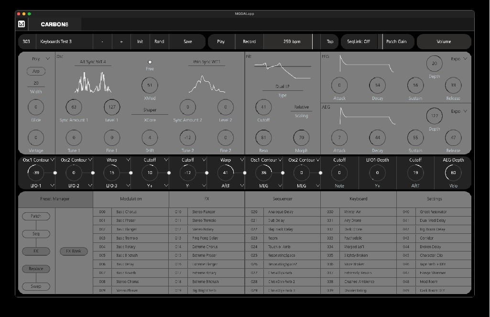Click the AEG Depth knob showing 127
This screenshot has width=490, height=317.
(435, 116)
